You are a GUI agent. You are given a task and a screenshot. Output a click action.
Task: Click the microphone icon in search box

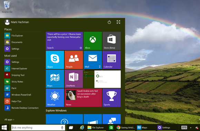click(62, 128)
